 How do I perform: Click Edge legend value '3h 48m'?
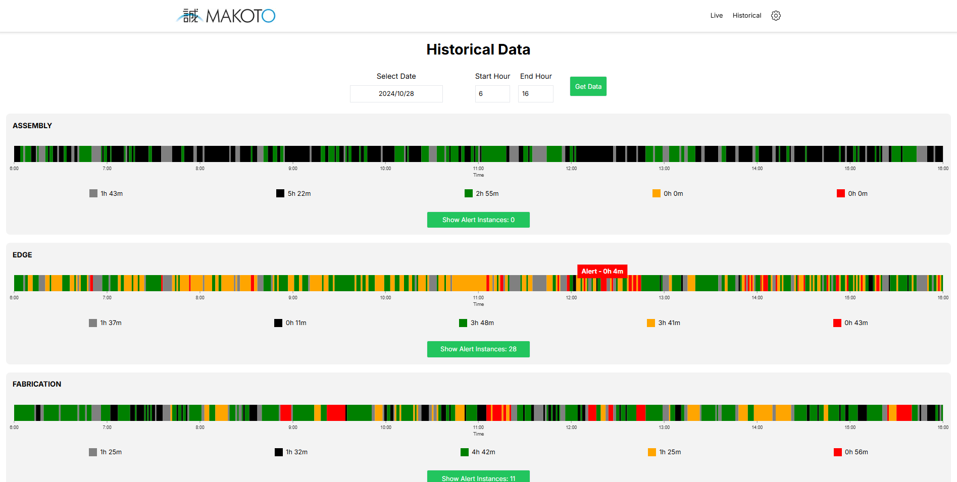(x=482, y=323)
